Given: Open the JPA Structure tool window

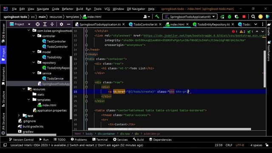Looking at the screenshot, I should pos(3,124).
